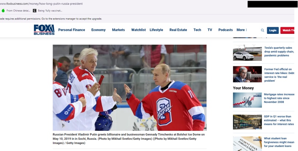Click the Fox Business logo
The image size is (298, 151).
click(44, 30)
